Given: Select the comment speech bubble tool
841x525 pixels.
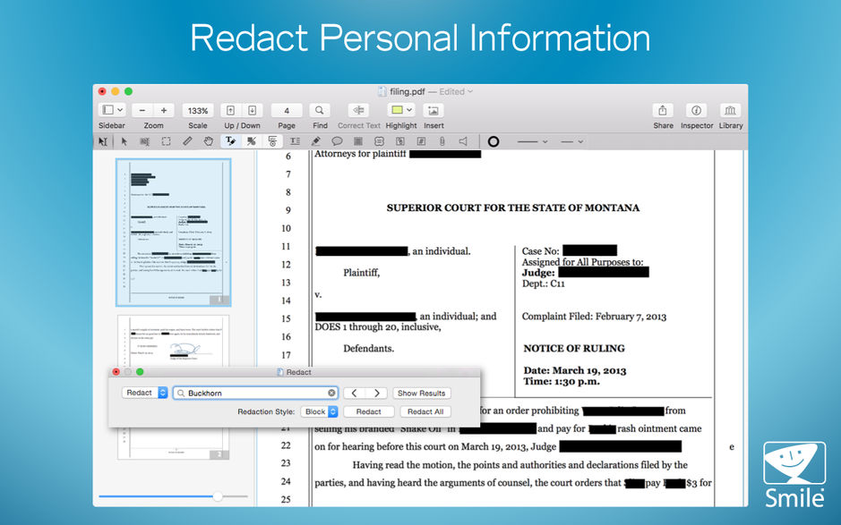Looking at the screenshot, I should point(337,141).
